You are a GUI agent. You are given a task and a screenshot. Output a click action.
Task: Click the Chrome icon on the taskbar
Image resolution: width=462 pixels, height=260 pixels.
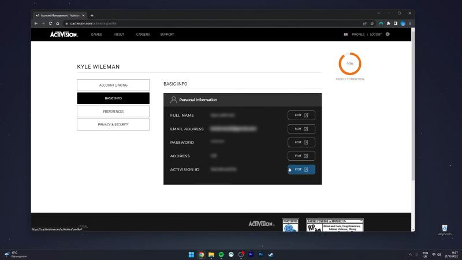[x=201, y=254]
